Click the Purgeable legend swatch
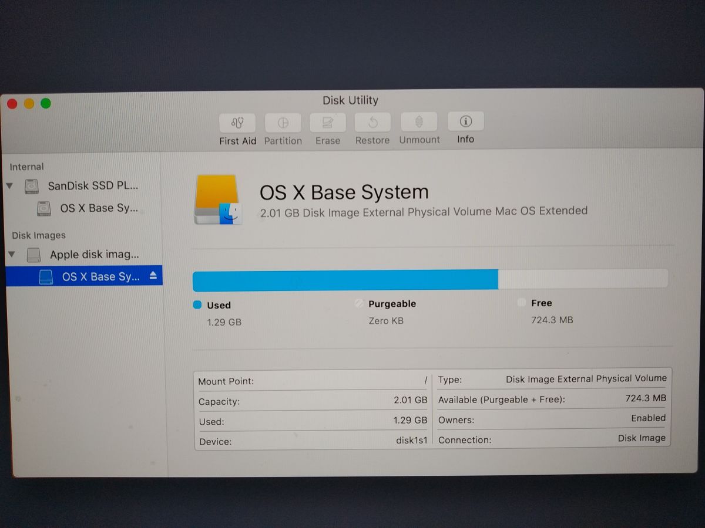The image size is (705, 528). tap(359, 303)
